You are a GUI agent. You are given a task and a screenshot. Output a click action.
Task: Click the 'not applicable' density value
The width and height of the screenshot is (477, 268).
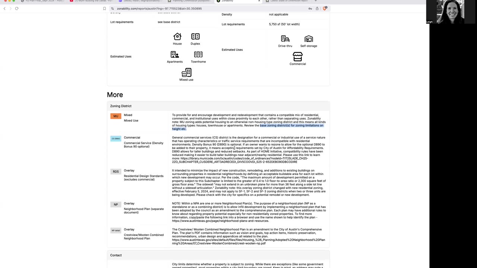pyautogui.click(x=278, y=15)
